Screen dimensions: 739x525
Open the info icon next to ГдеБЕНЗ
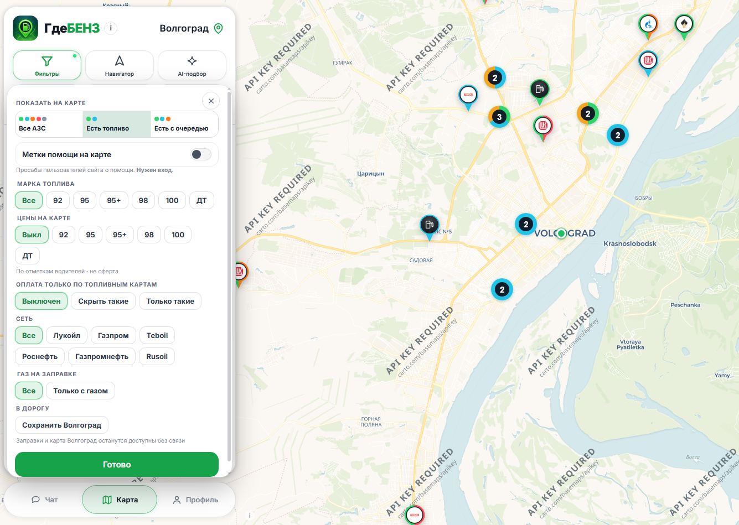click(111, 28)
